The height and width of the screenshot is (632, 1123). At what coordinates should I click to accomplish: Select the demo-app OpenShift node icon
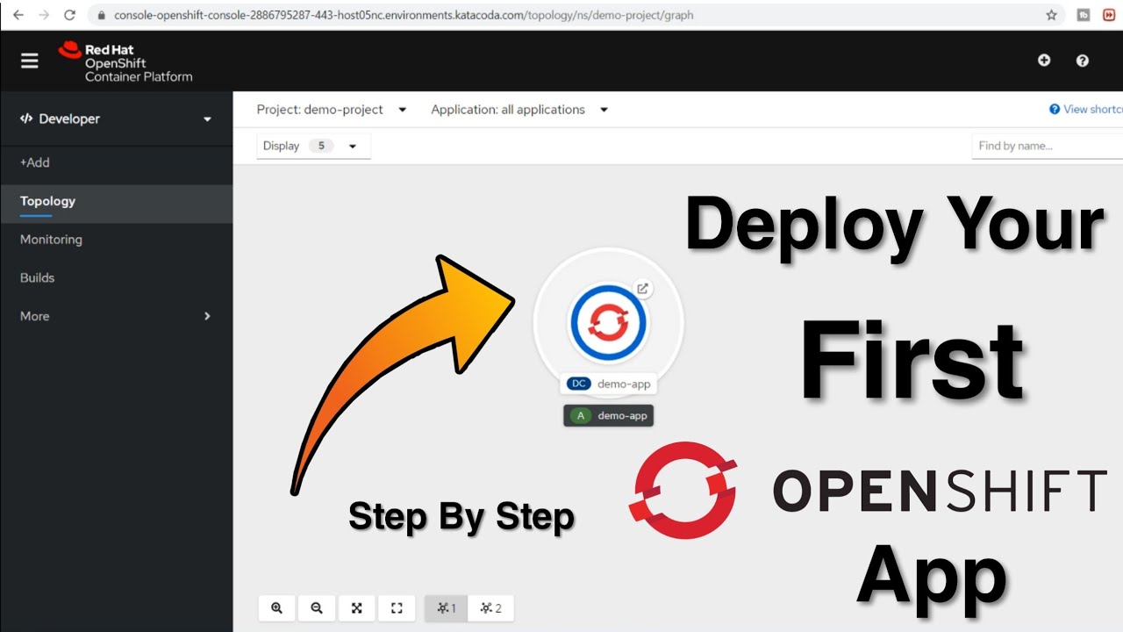[x=608, y=322]
